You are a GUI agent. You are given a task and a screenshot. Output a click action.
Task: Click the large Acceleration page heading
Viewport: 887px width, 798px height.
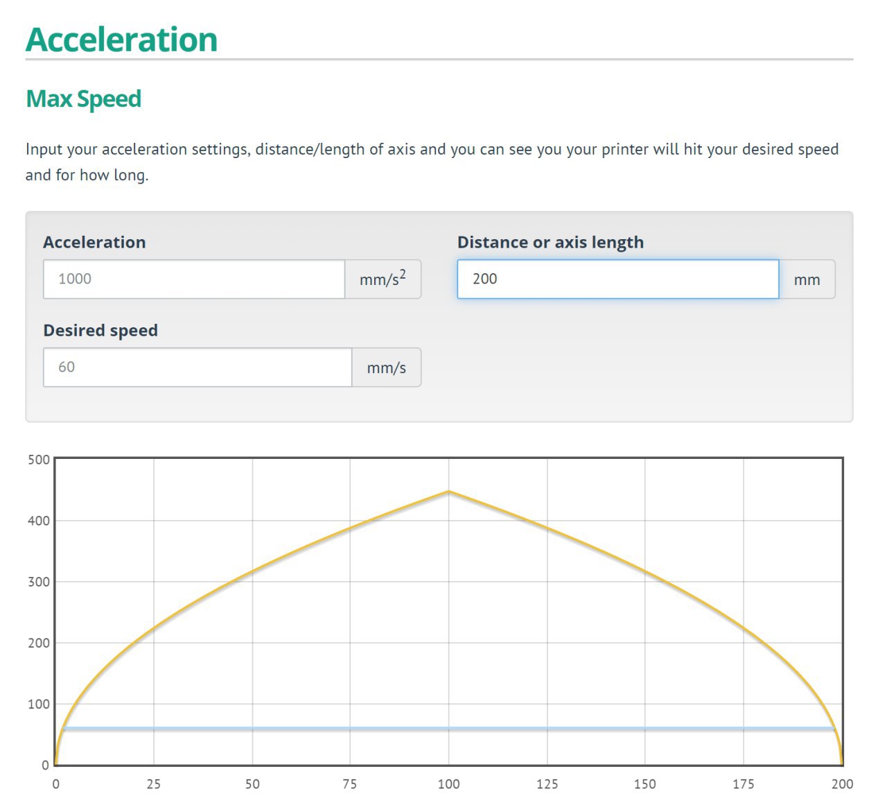pyautogui.click(x=121, y=40)
